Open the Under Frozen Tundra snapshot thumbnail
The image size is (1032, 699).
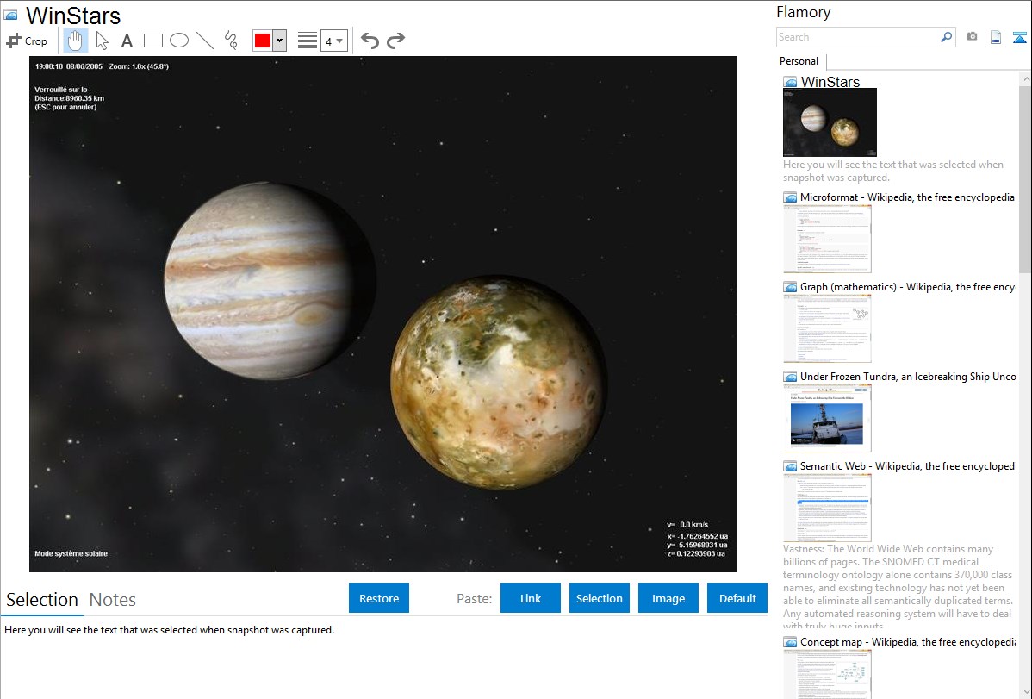tap(827, 418)
